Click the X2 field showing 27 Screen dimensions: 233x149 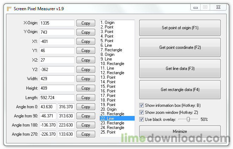pyautogui.click(x=57, y=60)
